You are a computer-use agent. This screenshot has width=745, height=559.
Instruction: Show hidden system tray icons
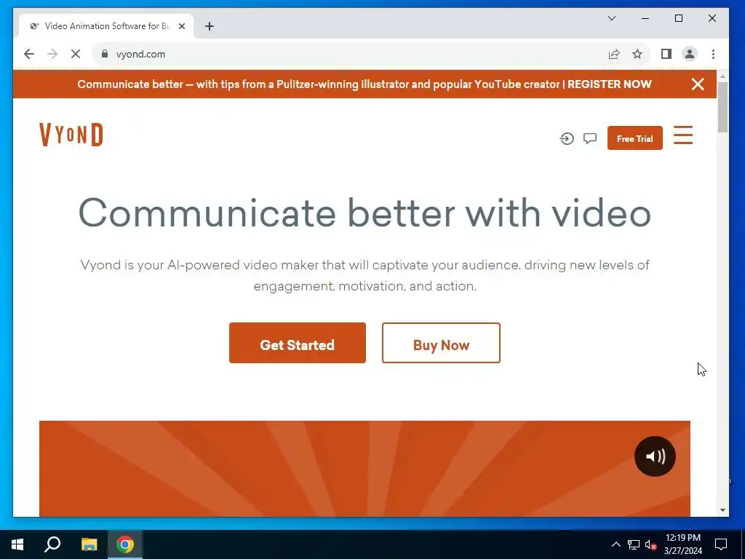point(615,544)
